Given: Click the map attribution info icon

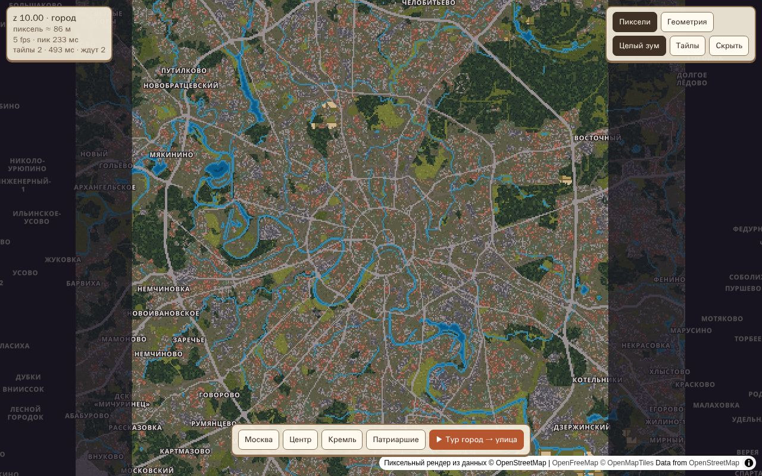Looking at the screenshot, I should point(749,463).
